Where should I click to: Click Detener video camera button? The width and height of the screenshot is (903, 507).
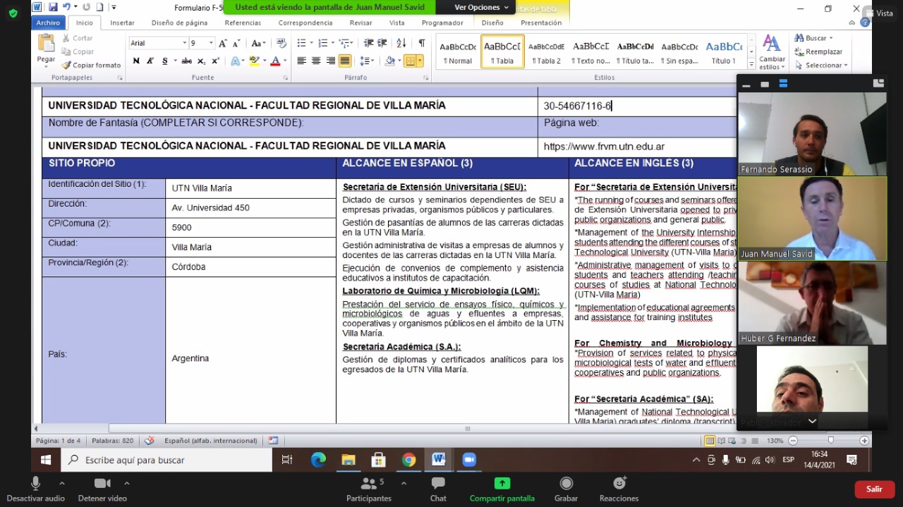(x=102, y=489)
